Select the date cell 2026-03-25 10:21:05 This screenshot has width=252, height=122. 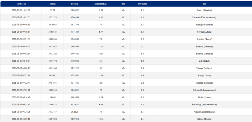21,17
